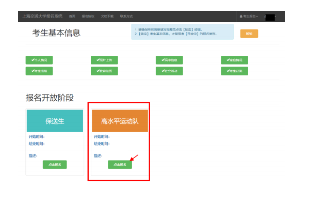Open the 考生报名 user dropdown
Viewport: 323px width, 204px height.
249,17
